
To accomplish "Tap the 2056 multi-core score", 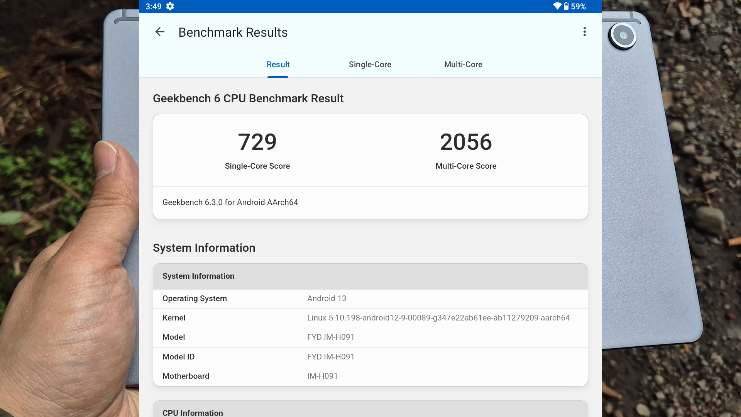I will (466, 142).
